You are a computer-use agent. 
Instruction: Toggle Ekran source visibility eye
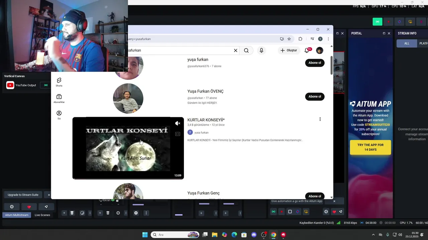[113, 200]
